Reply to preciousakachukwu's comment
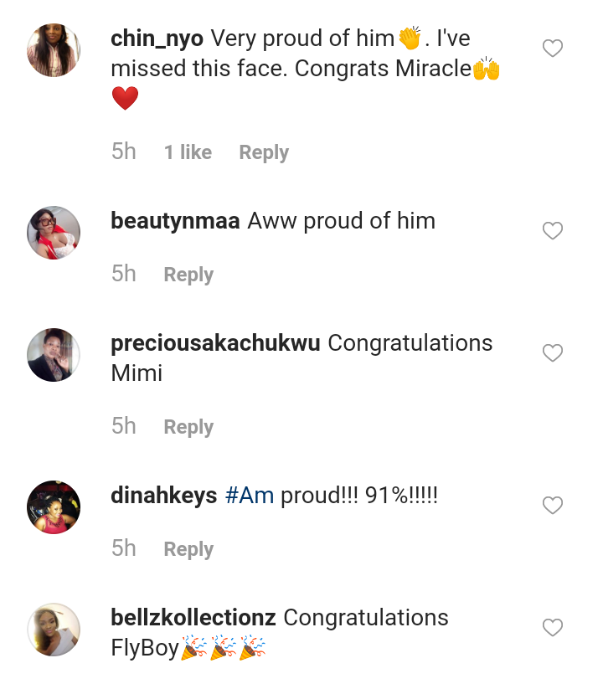The width and height of the screenshot is (603, 689). pos(188,427)
